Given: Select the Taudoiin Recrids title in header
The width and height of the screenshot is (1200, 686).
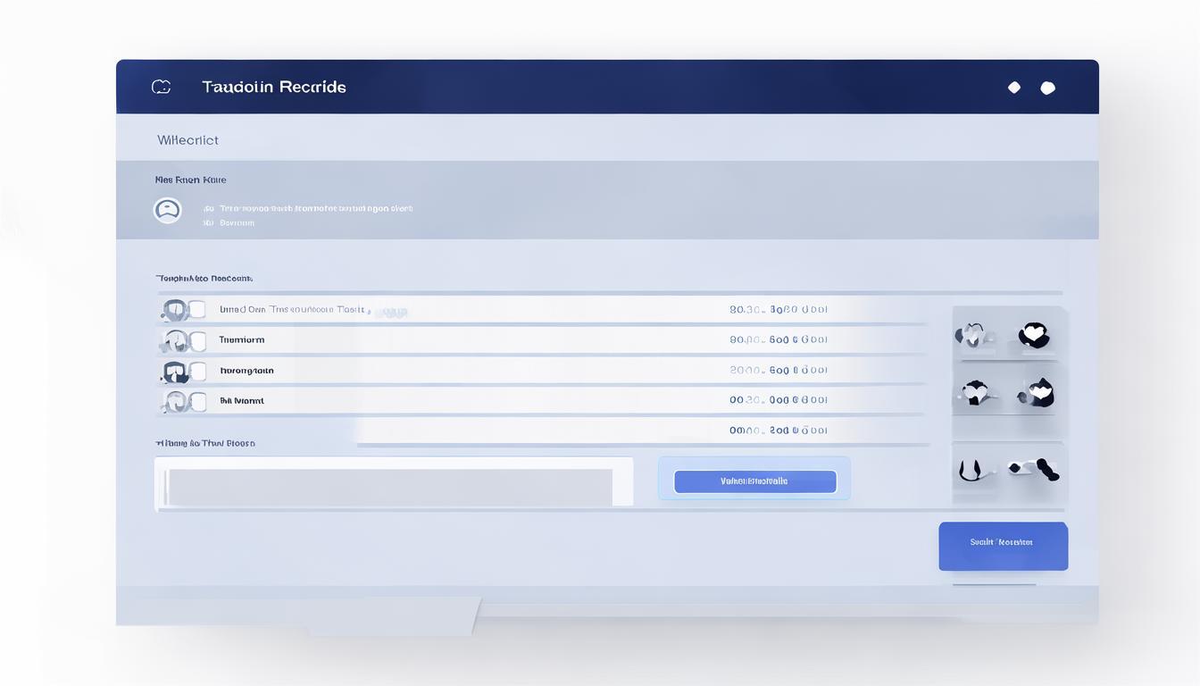Looking at the screenshot, I should pyautogui.click(x=273, y=87).
